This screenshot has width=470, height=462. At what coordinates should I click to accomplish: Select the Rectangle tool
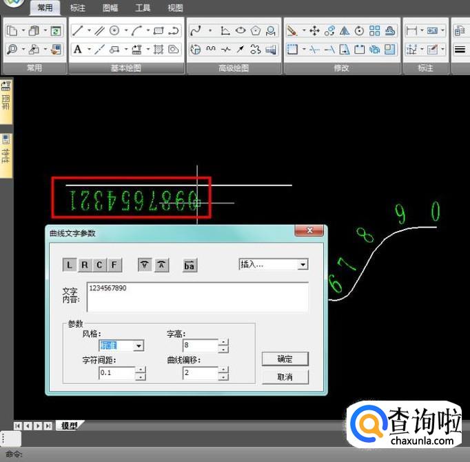point(159,30)
